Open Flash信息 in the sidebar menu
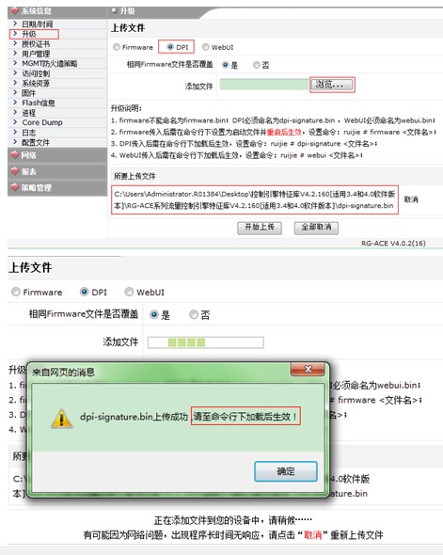The width and height of the screenshot is (443, 555). pos(39,103)
